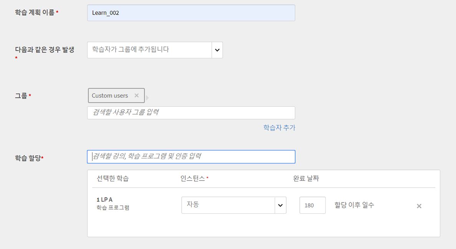Click the 학습자 추가 link
The width and height of the screenshot is (456, 249).
(279, 128)
